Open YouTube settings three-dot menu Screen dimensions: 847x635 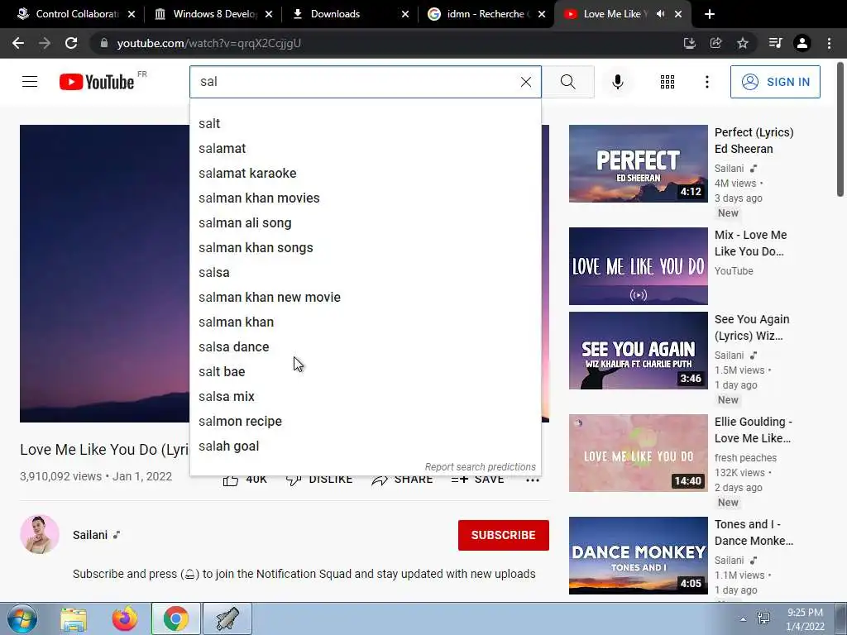click(x=706, y=82)
